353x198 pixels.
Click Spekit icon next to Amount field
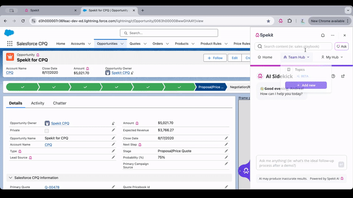(x=137, y=123)
